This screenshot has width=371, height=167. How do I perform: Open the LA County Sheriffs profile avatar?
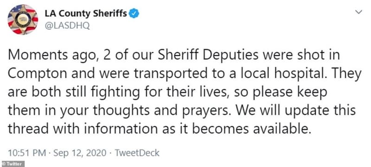click(23, 19)
